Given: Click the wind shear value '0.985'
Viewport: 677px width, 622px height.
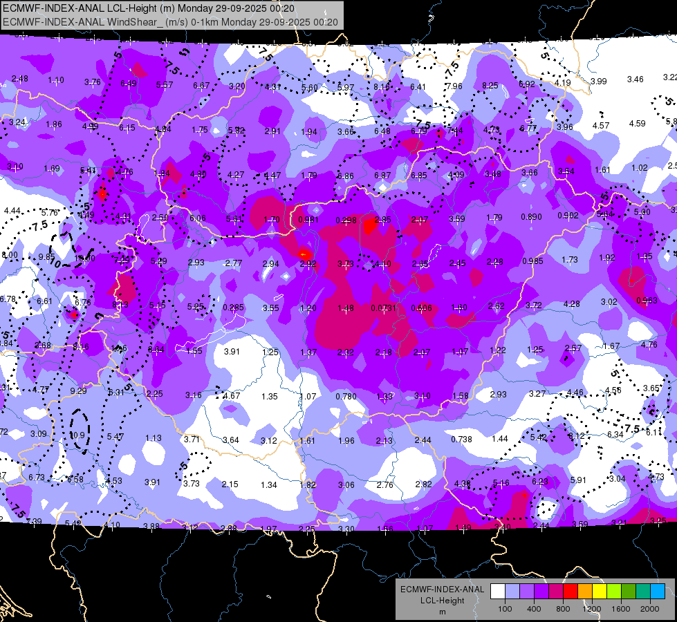Looking at the screenshot, I should (532, 261).
